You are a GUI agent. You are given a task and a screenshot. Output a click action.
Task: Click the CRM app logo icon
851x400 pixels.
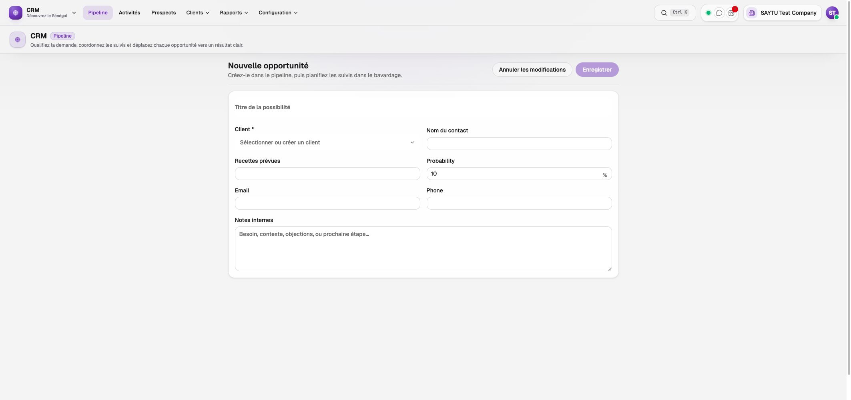[x=16, y=13]
